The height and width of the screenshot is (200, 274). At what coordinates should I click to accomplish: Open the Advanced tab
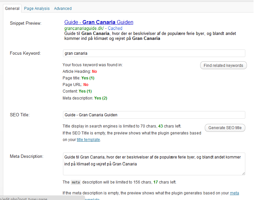(x=63, y=9)
